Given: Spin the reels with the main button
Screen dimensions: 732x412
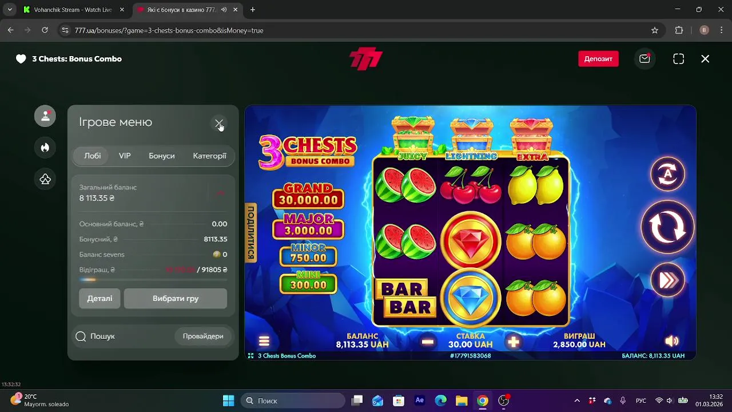Looking at the screenshot, I should tap(667, 227).
